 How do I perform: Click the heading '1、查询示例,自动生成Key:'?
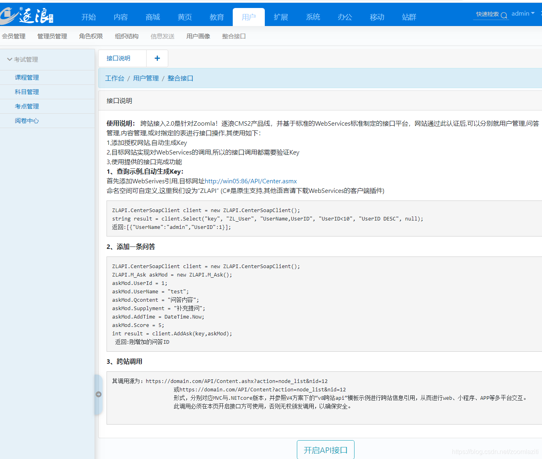(145, 172)
